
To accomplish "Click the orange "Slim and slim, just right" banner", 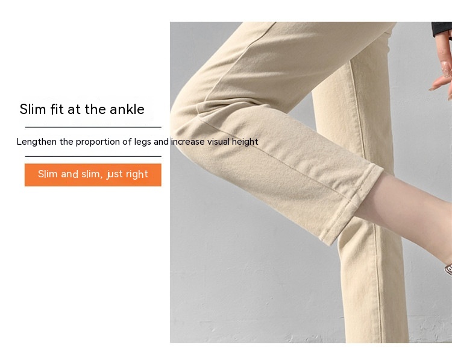I will click(93, 175).
